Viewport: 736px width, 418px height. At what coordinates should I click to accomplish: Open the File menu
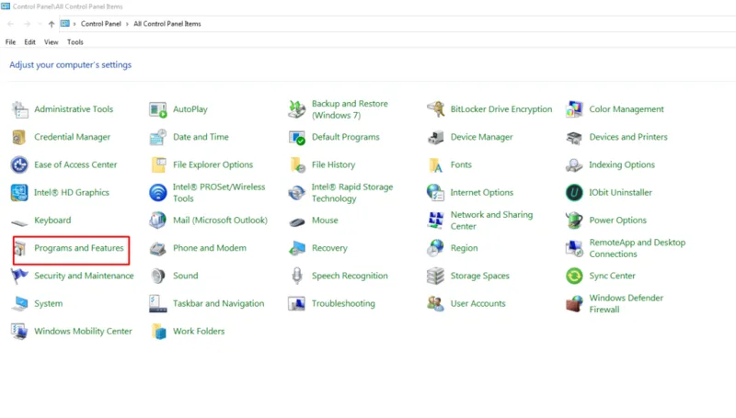pos(10,42)
